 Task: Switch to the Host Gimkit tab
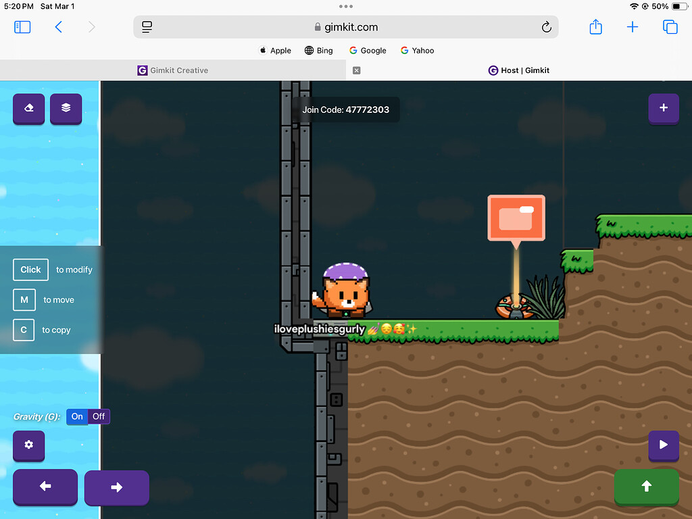pyautogui.click(x=519, y=70)
